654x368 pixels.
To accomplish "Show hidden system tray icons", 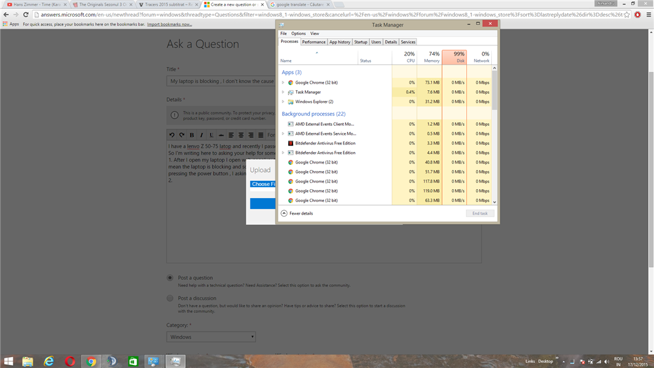I will pyautogui.click(x=563, y=362).
